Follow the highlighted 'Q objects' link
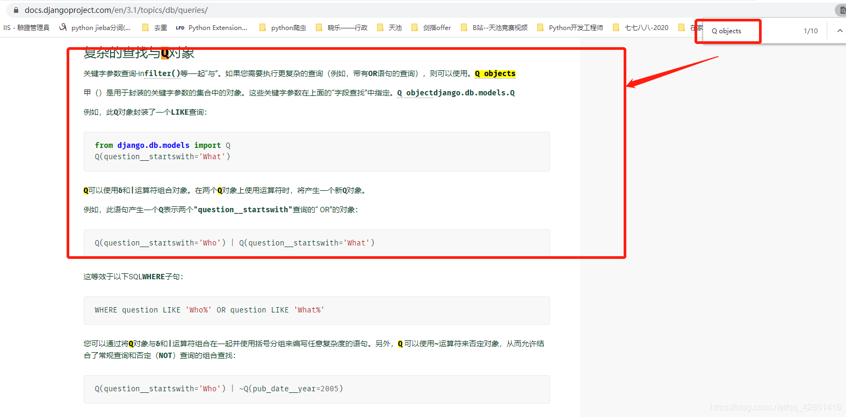Screen dimensions: 846x417 click(495, 74)
